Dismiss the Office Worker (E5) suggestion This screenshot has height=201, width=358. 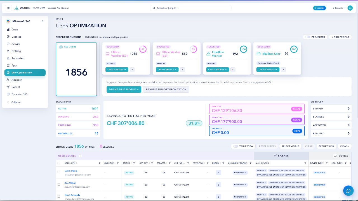point(182,70)
